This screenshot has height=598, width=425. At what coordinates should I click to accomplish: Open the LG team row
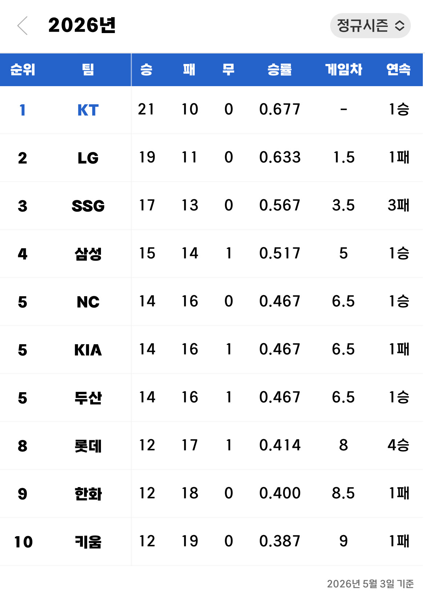point(211,157)
